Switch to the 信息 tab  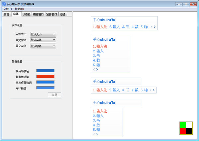[x=7, y=14]
